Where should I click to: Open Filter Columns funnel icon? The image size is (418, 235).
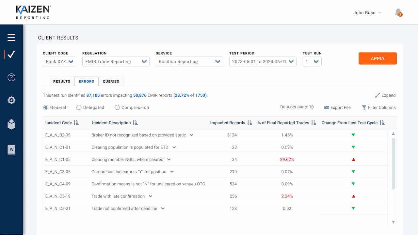[x=364, y=107]
